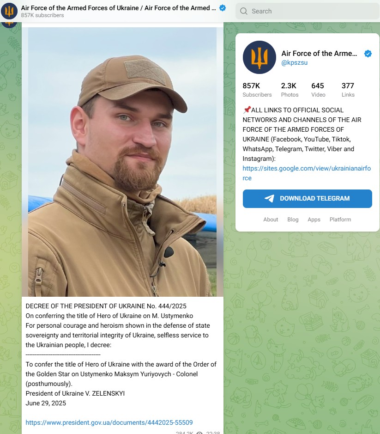The width and height of the screenshot is (380, 434).
Task: Open the Video counter tab
Action: coord(318,90)
